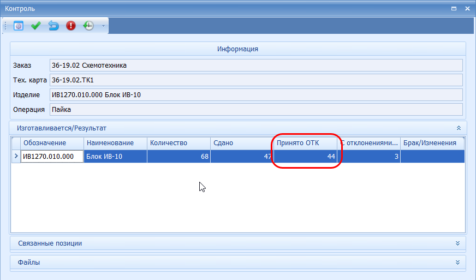The height and width of the screenshot is (280, 476).
Task: Click the clock with green arrow icon
Action: click(88, 26)
